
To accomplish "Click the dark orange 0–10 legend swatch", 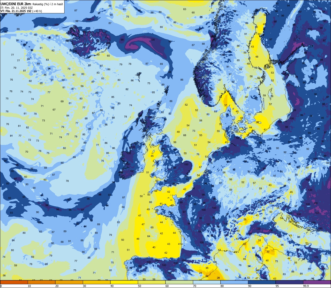I will [x=14, y=282].
